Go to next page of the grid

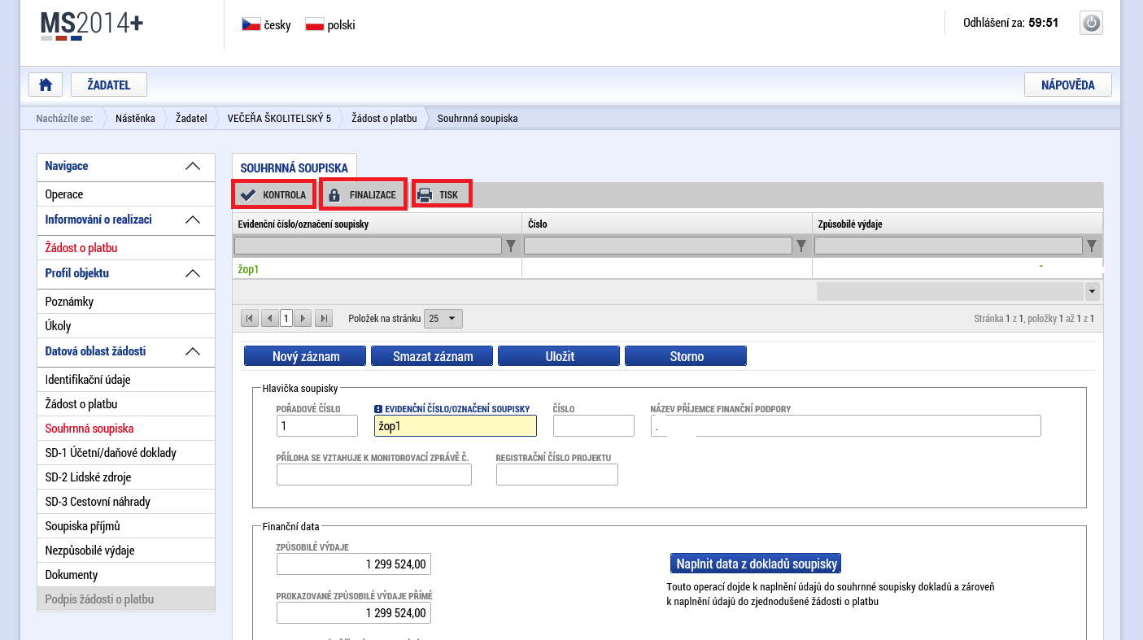(x=303, y=319)
